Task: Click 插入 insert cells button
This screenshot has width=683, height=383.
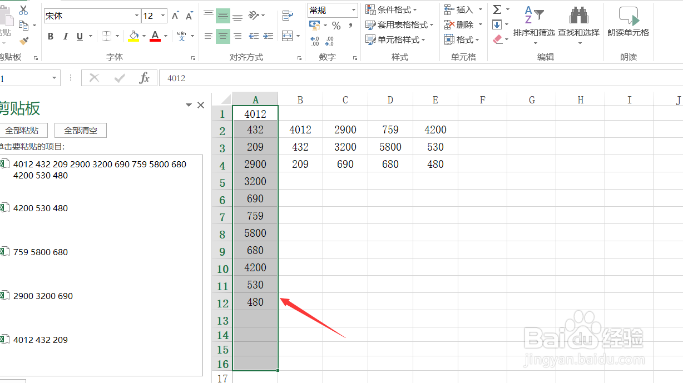Action: coord(458,9)
